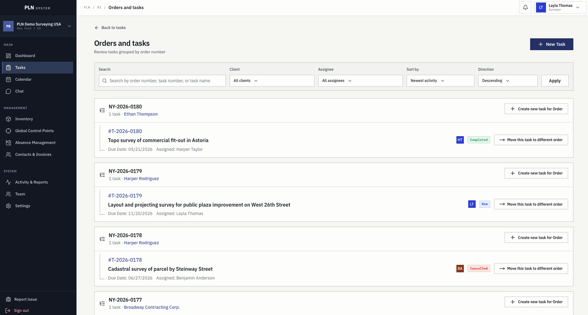The image size is (588, 315).
Task: Click the Sign out arrow icon
Action: click(8, 311)
